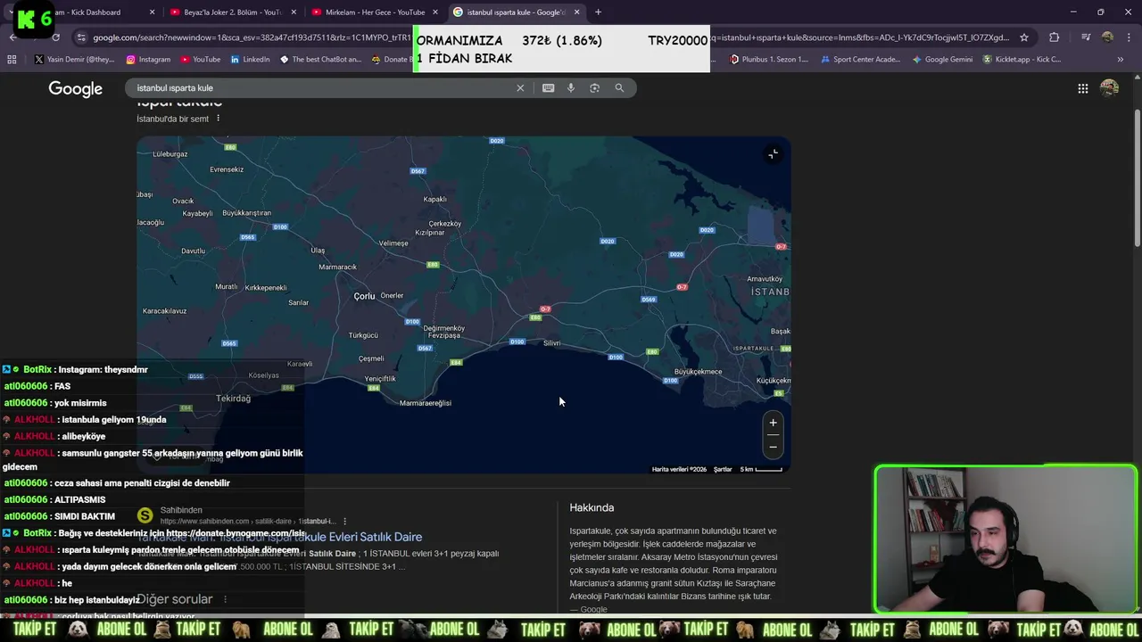
Task: Close the Mirkelam - Her Gece tab
Action: (x=435, y=12)
